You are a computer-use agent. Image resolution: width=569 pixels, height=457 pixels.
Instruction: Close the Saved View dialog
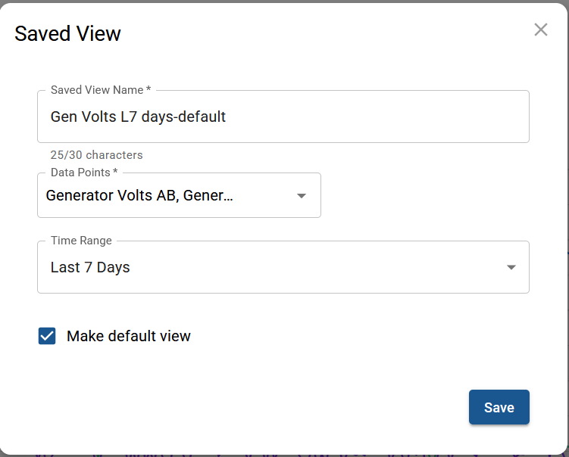540,30
